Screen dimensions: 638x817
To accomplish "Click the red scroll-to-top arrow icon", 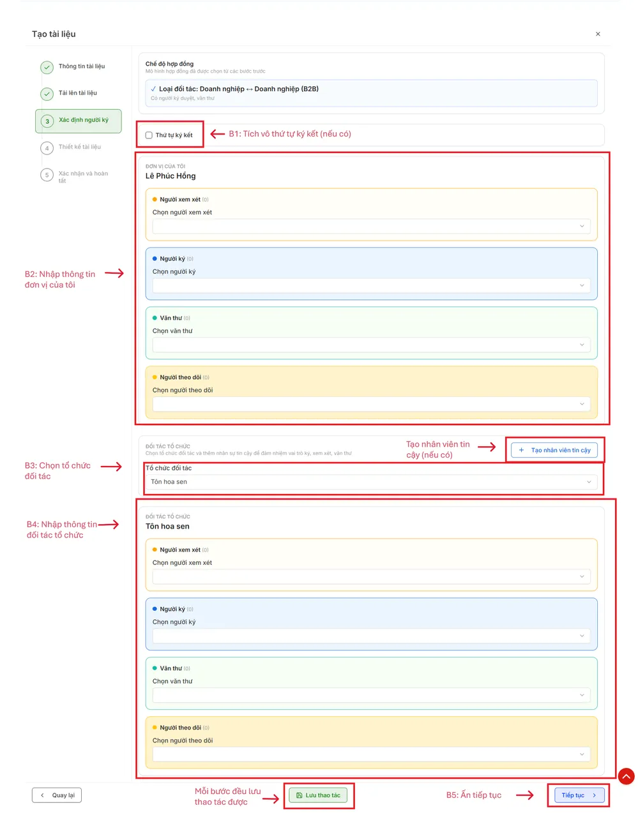I will coord(626,776).
